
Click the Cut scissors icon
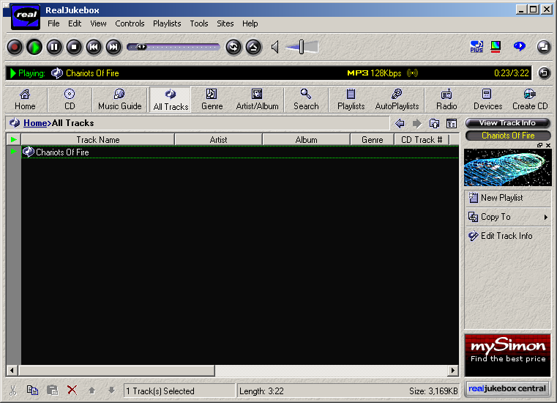point(13,391)
